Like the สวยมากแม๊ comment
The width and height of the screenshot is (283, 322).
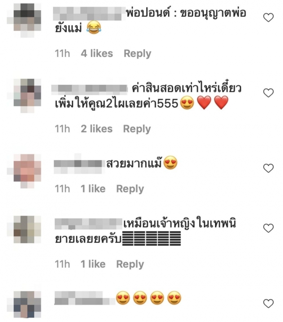268,168
